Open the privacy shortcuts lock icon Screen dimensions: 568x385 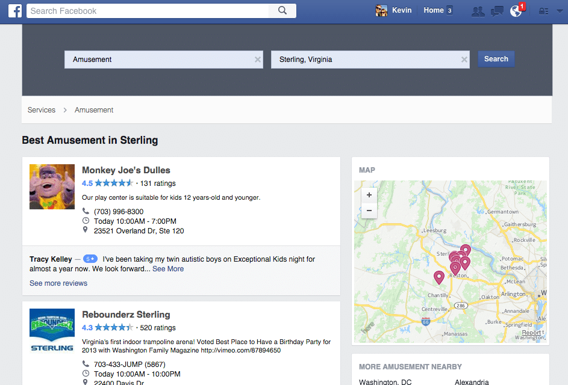(543, 11)
